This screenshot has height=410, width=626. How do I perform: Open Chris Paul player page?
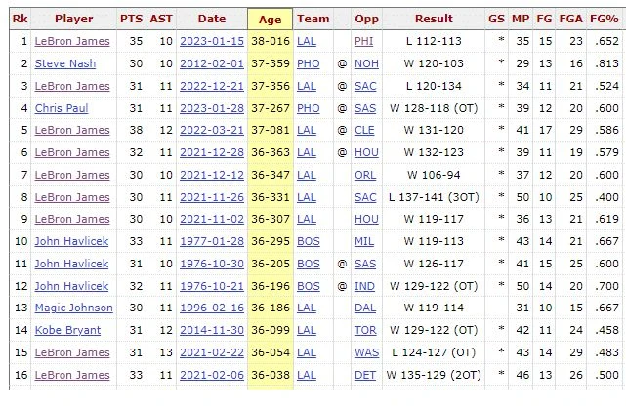[62, 108]
